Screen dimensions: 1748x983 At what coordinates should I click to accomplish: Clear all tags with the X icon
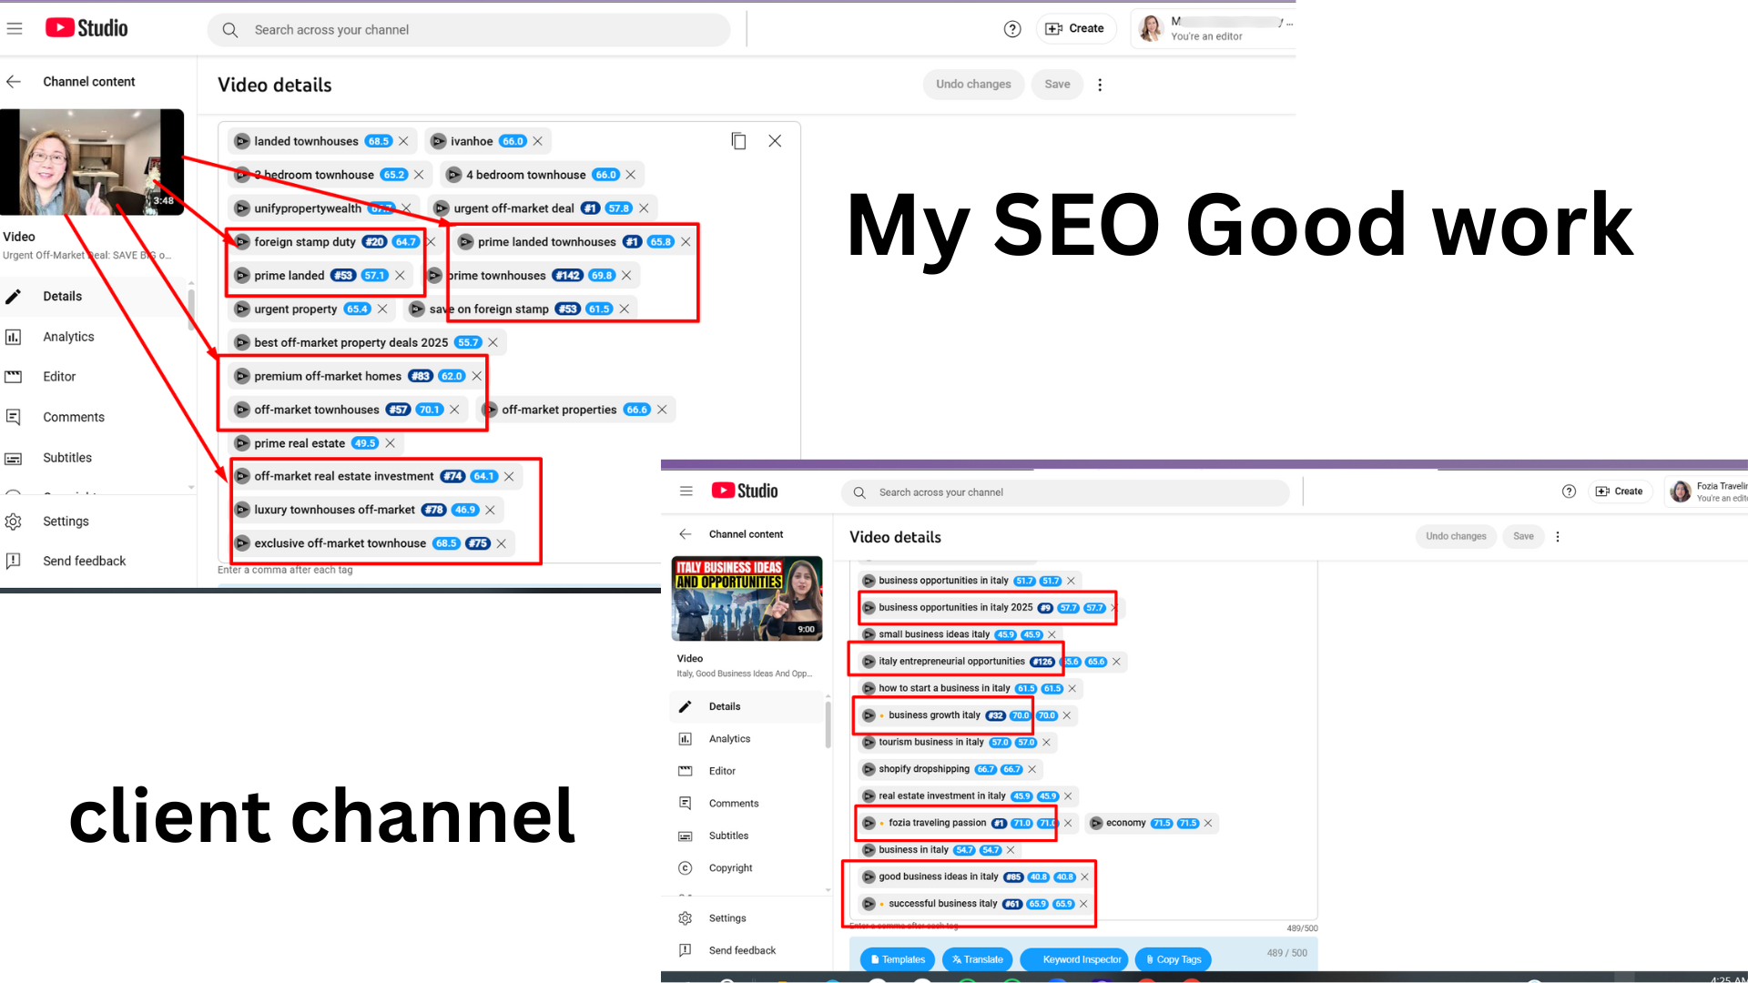point(775,141)
